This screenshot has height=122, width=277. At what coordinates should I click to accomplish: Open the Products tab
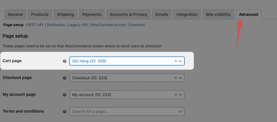[40, 14]
